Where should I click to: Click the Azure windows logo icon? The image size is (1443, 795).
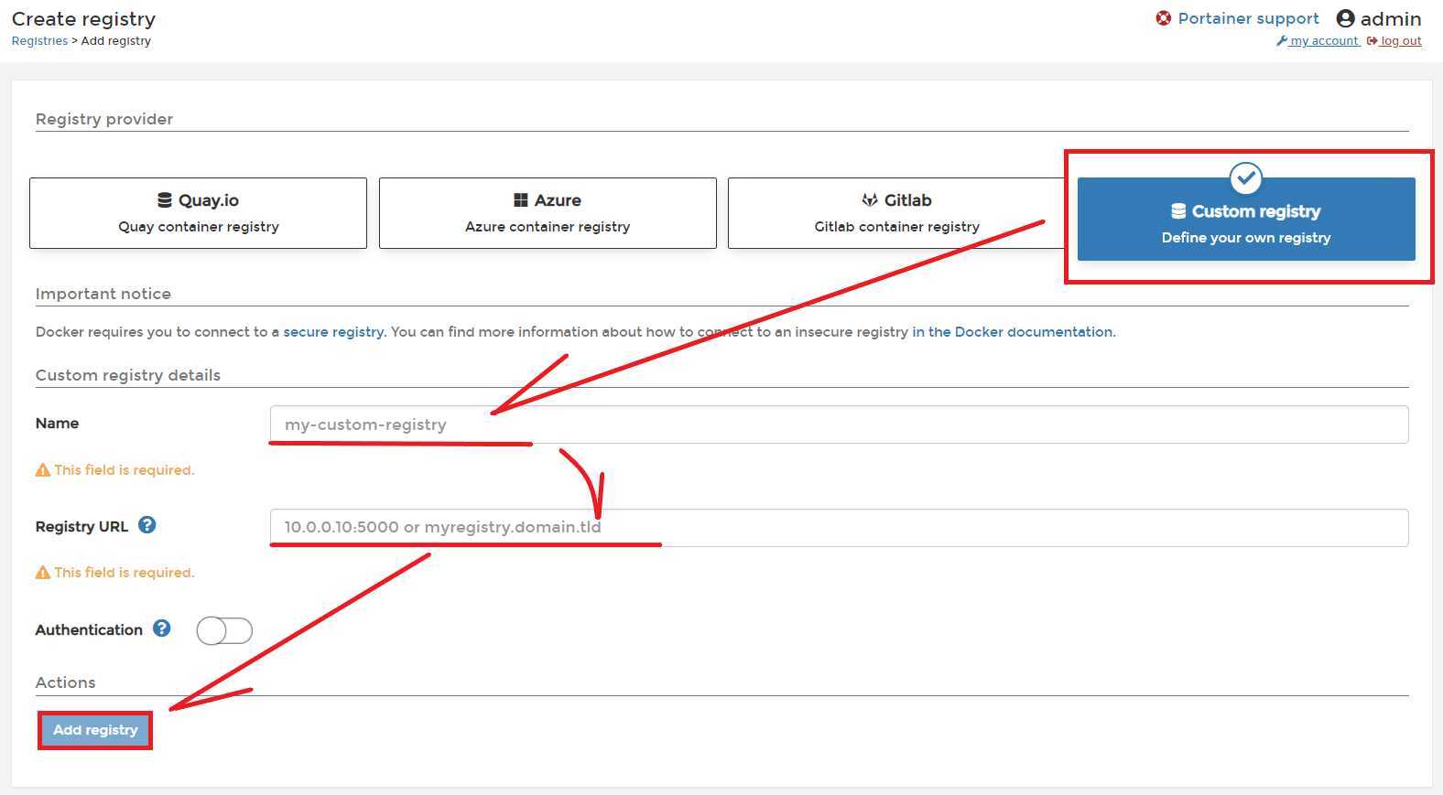point(521,200)
